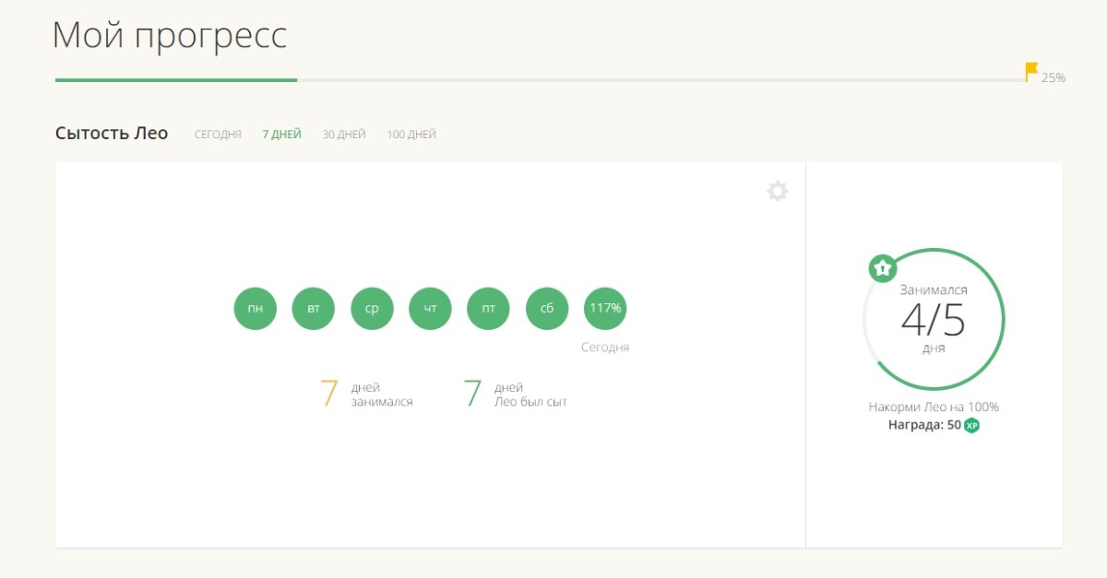Switch to the '30 дней' tab
1107x578 pixels.
pos(344,135)
